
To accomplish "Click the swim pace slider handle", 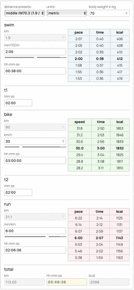I will 35,58.
